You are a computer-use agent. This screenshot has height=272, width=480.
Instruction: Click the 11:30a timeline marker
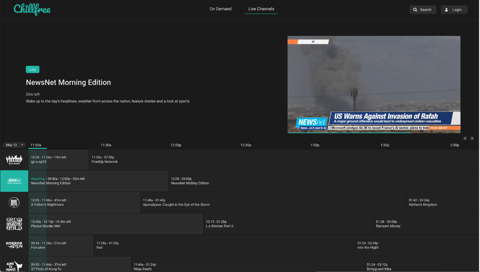[x=106, y=145]
